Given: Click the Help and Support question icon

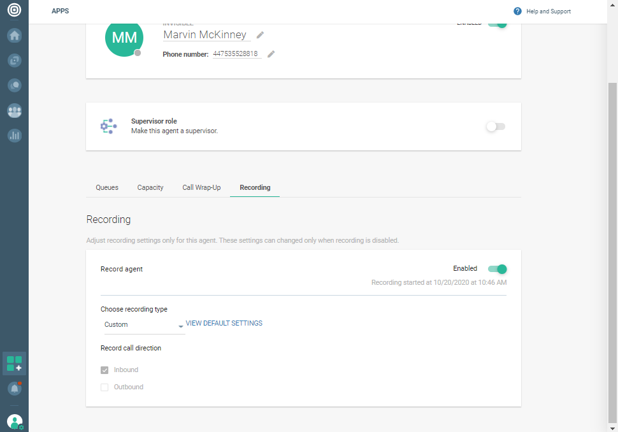Looking at the screenshot, I should click(x=517, y=11).
